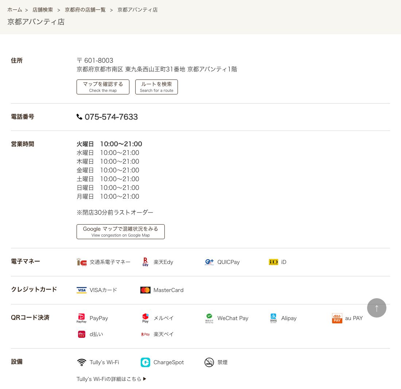
Task: Click QRコード決済 section heading
Action: coord(30,318)
